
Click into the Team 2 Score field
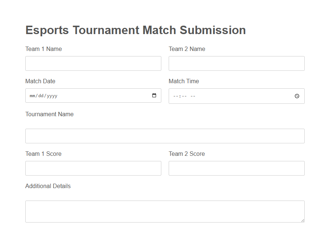pyautogui.click(x=236, y=168)
